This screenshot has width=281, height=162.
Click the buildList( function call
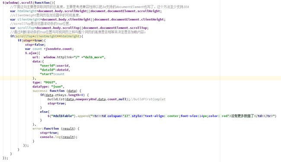point(57,99)
